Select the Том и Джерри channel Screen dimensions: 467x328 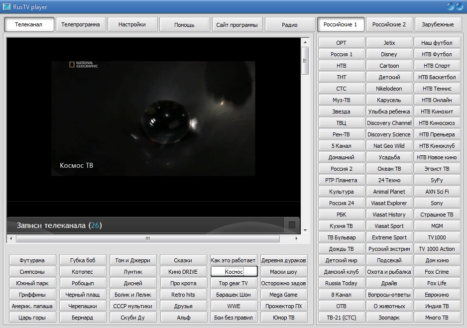133,260
